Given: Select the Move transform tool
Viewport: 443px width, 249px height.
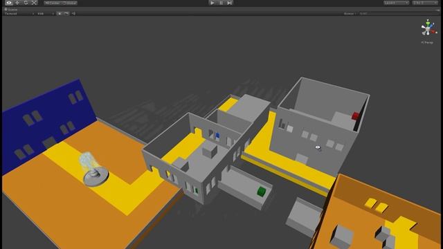Looking at the screenshot, I should (x=17, y=3).
